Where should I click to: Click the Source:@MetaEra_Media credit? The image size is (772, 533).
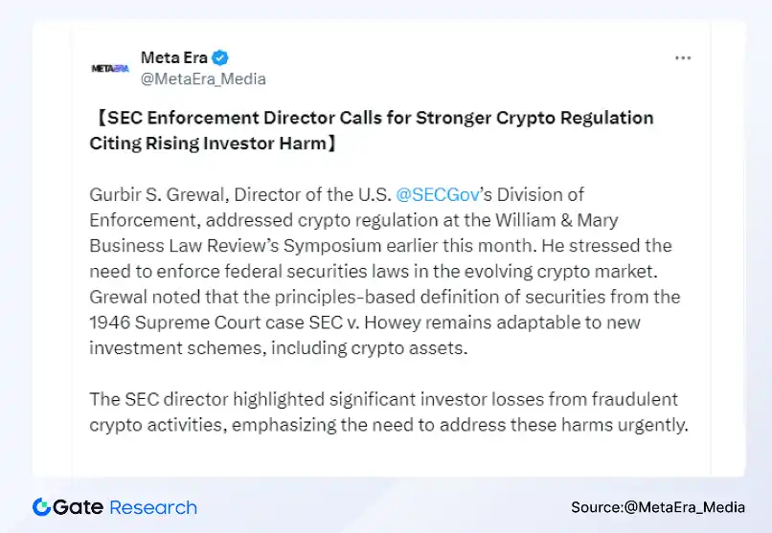click(x=657, y=507)
